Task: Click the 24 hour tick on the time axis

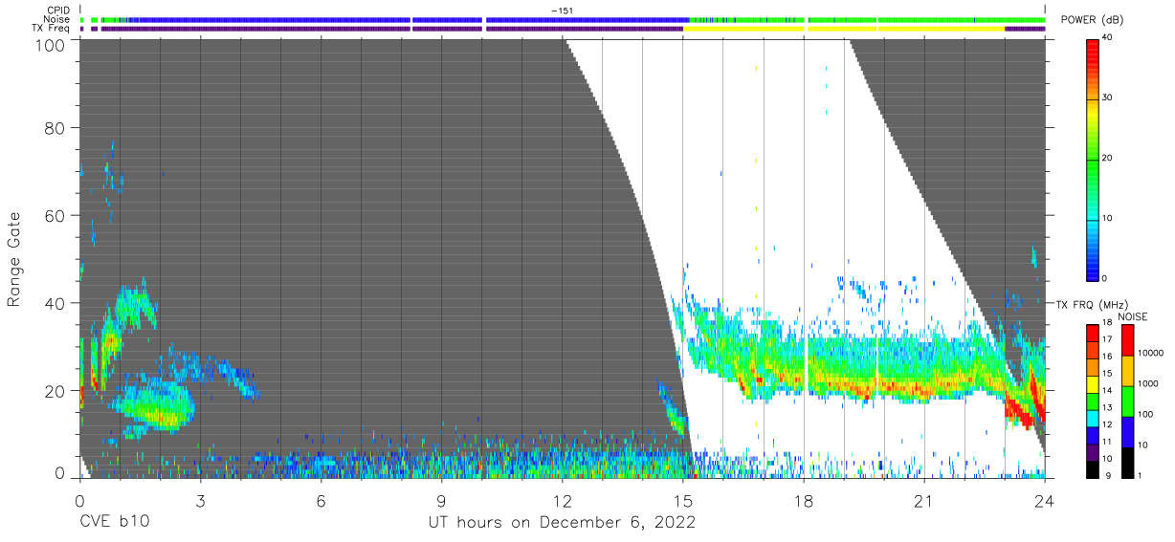Action: (1045, 500)
